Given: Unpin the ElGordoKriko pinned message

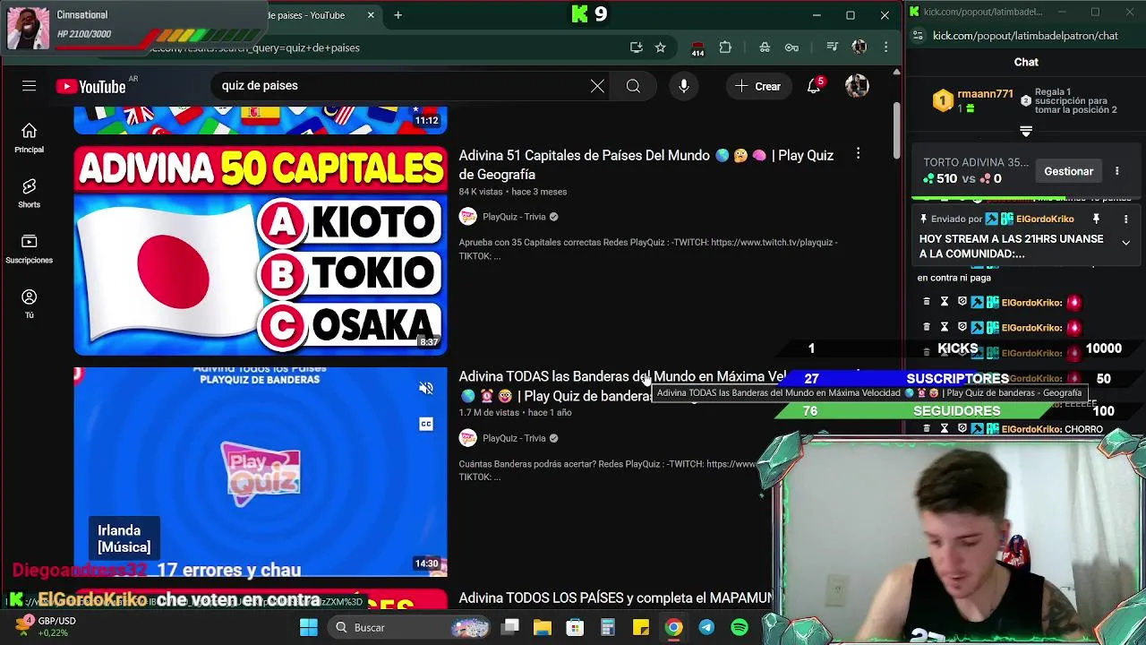Looking at the screenshot, I should point(1096,219).
